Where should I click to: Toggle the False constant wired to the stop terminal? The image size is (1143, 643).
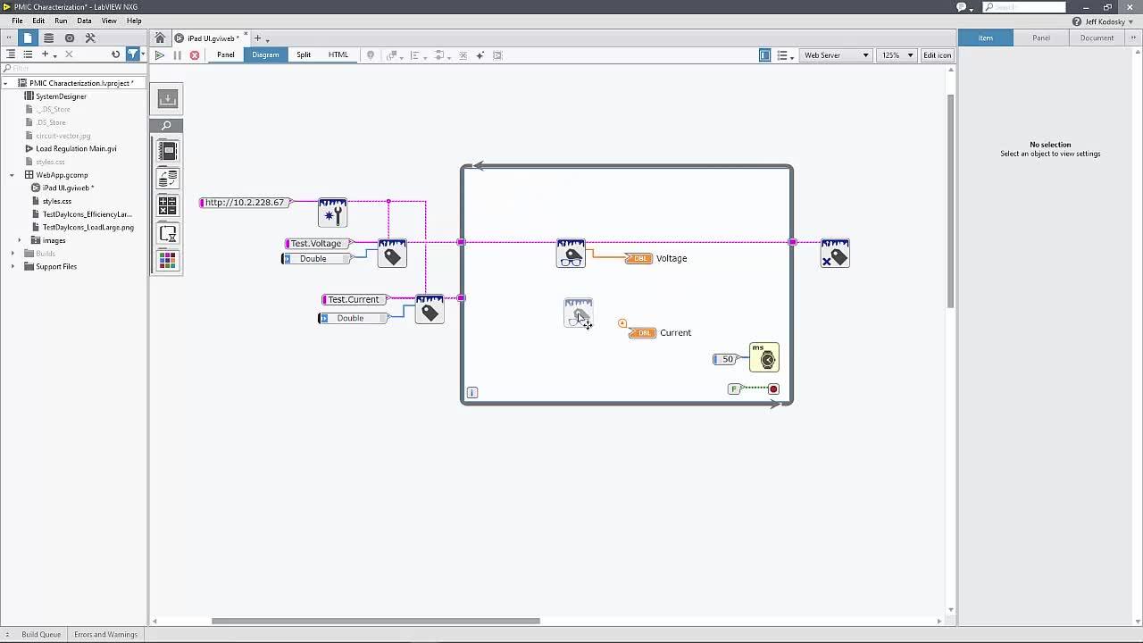pos(733,388)
